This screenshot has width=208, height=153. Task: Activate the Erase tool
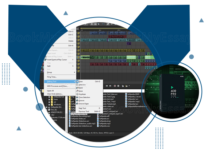[81, 91]
